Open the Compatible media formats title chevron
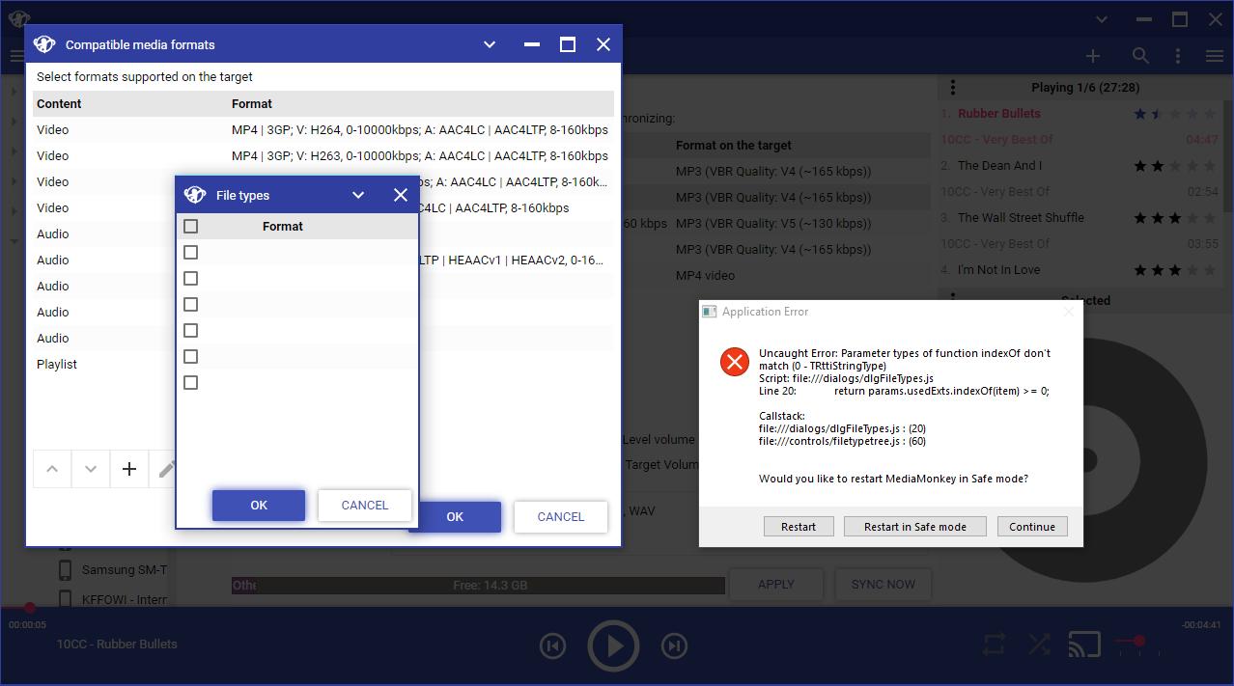Viewport: 1234px width, 686px height. tap(490, 44)
